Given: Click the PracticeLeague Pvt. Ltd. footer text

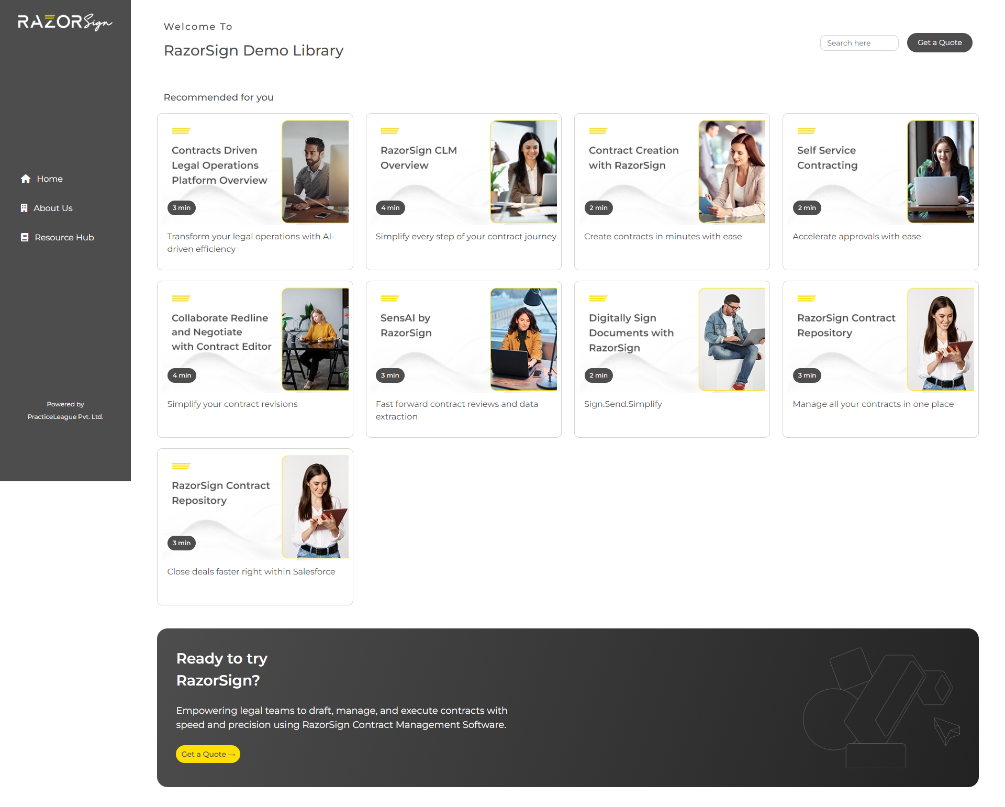Looking at the screenshot, I should click(65, 417).
